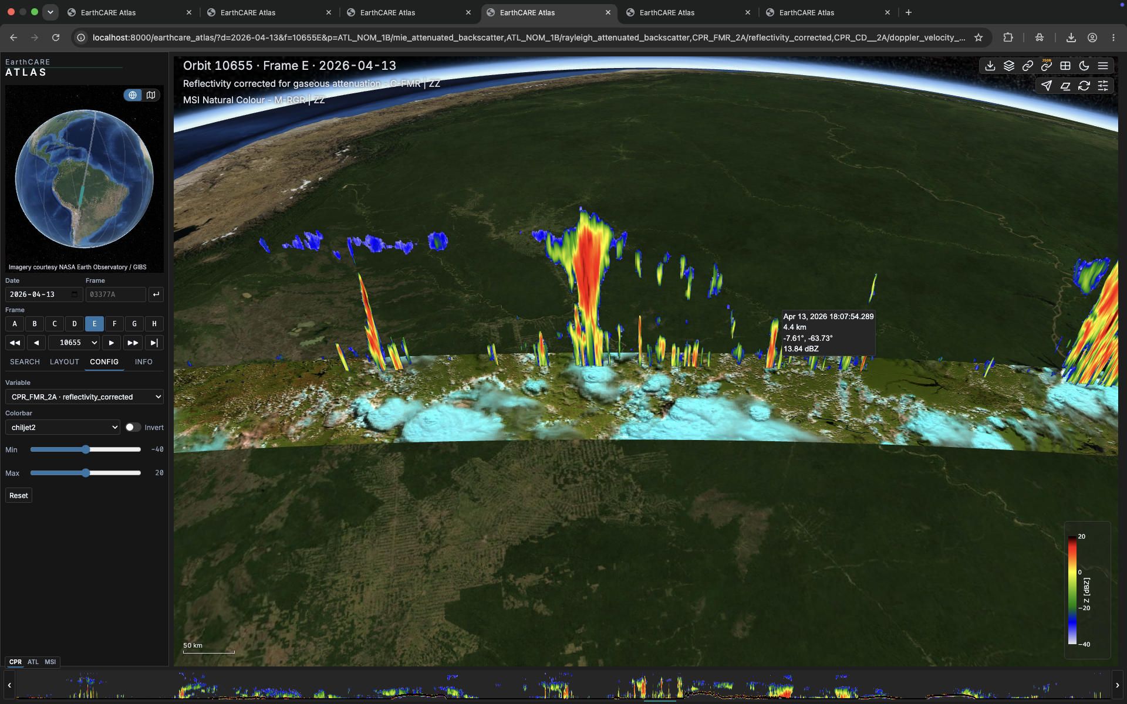Fast-forward multiple orbits
This screenshot has height=704, width=1127.
point(133,343)
